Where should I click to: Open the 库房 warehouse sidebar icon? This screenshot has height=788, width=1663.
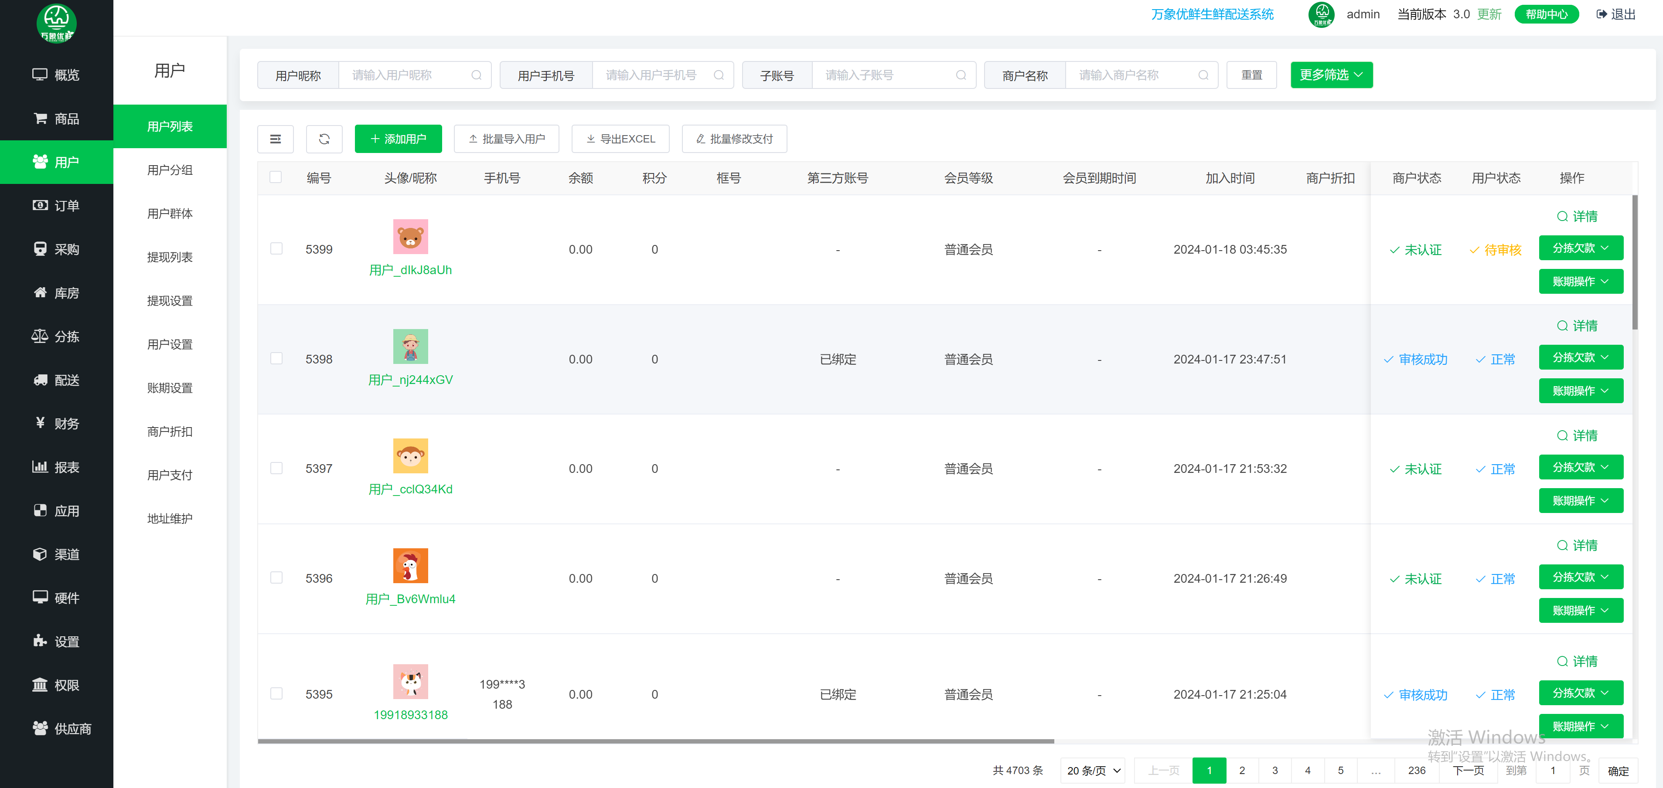[40, 293]
